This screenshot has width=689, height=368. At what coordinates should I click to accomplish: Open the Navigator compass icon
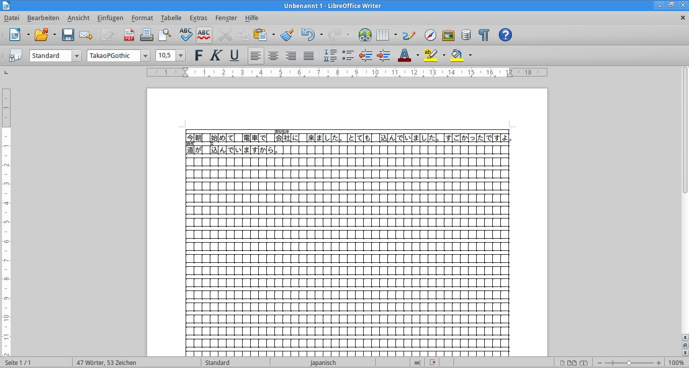tap(430, 35)
